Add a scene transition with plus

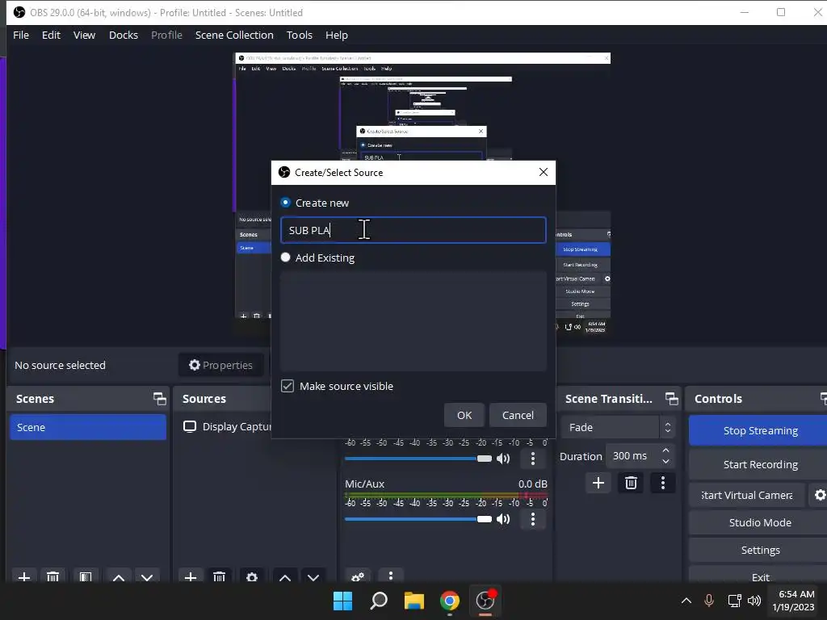[x=598, y=483]
